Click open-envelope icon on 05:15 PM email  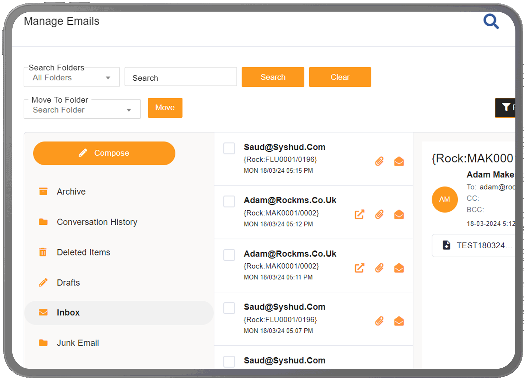point(399,161)
